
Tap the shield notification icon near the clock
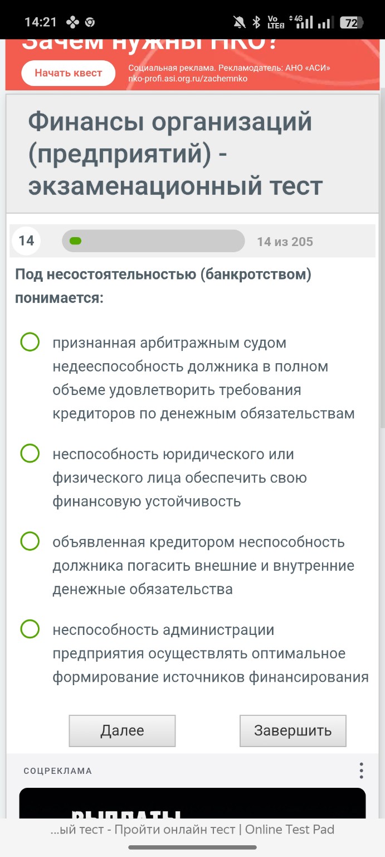click(x=90, y=22)
